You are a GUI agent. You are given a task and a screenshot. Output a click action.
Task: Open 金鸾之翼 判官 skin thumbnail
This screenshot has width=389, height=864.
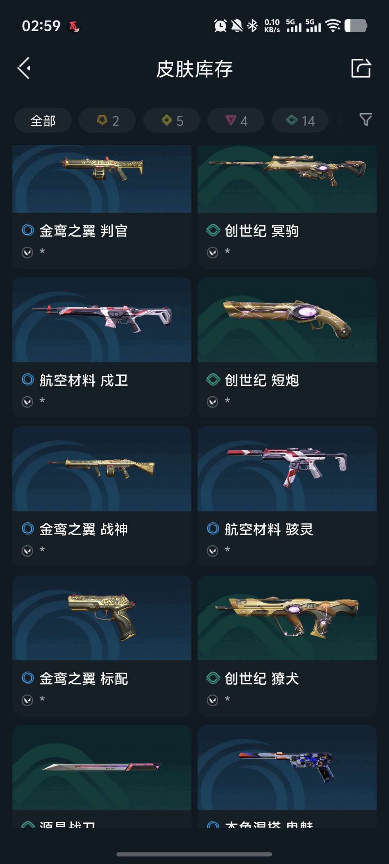[x=102, y=179]
